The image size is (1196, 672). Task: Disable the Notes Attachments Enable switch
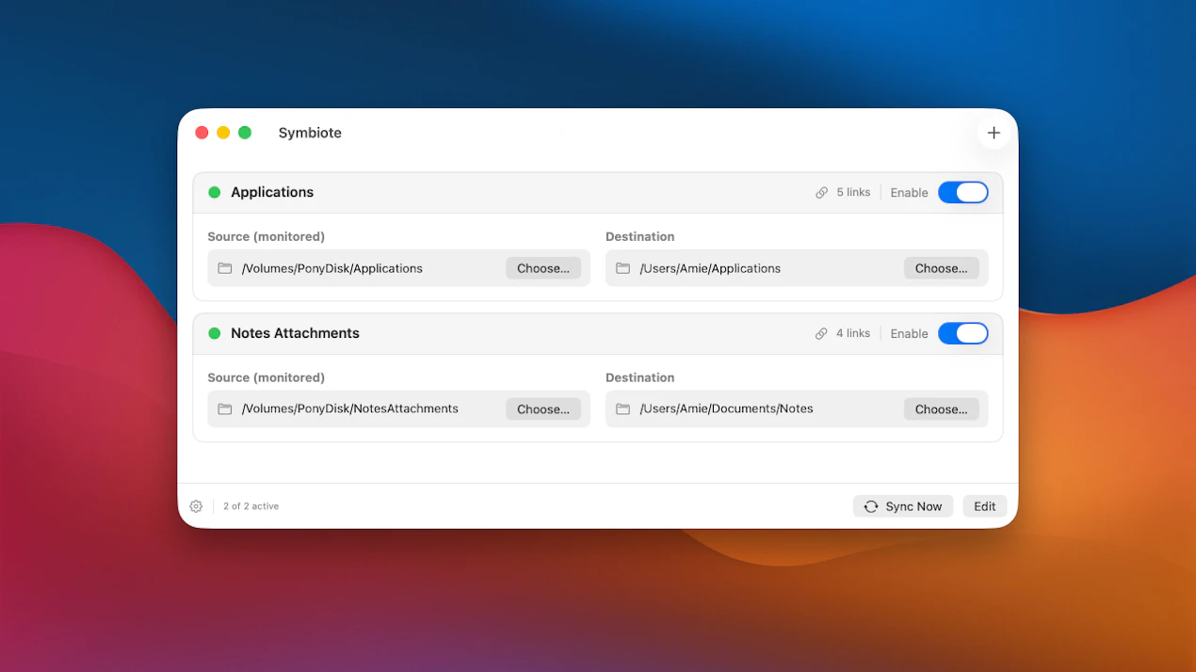(963, 333)
